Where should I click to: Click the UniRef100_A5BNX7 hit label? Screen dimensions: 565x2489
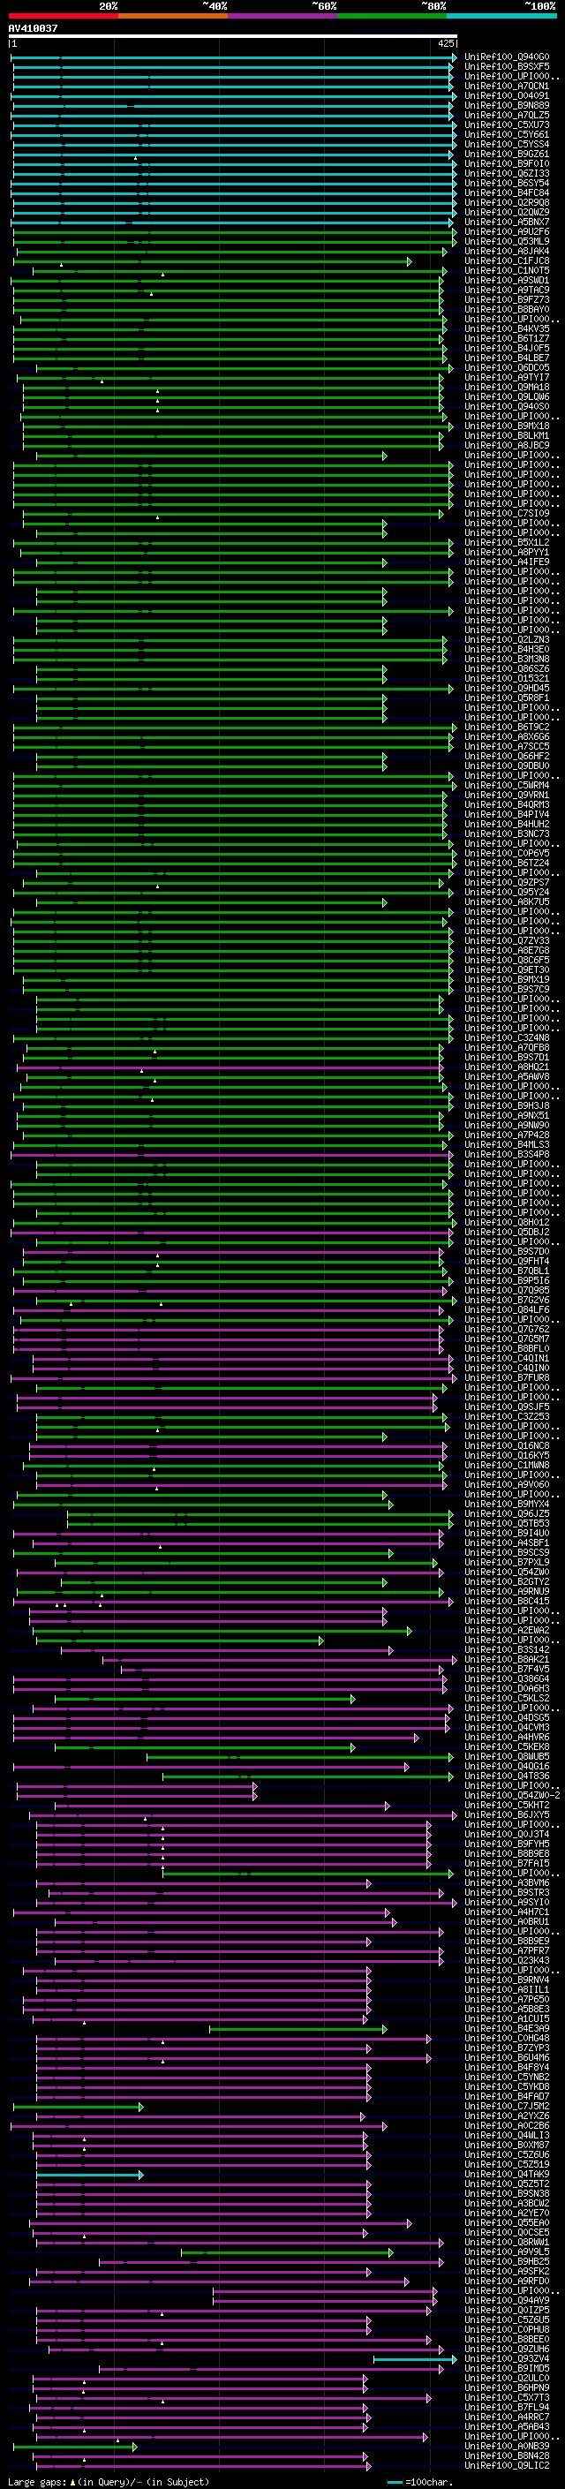pyautogui.click(x=507, y=223)
